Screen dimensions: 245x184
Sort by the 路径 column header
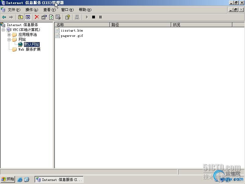tap(141, 25)
